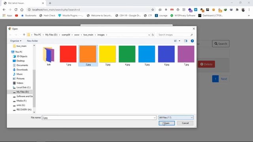This screenshot has height=142, width=253.
Task: Open W10Privacy Software bookmark
Action: (183, 15)
